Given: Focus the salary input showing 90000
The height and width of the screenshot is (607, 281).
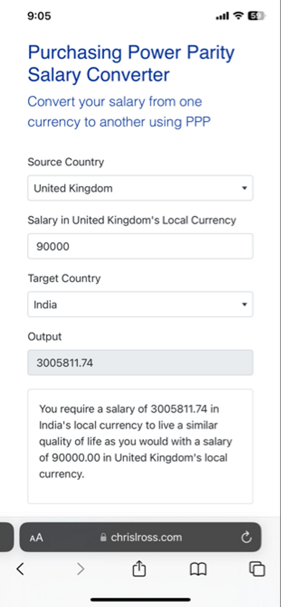Looking at the screenshot, I should pyautogui.click(x=140, y=246).
